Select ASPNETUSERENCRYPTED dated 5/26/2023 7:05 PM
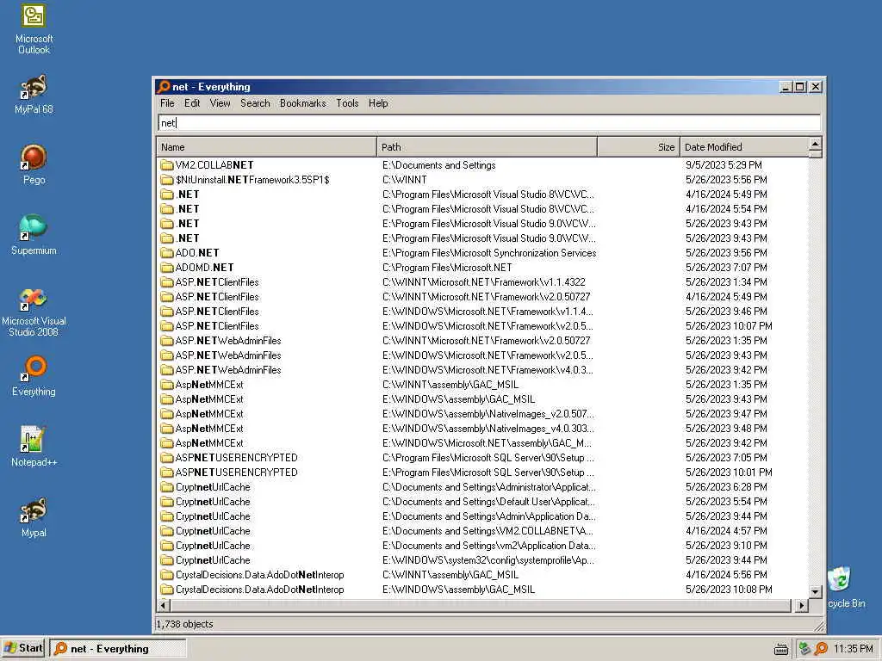 [x=236, y=457]
